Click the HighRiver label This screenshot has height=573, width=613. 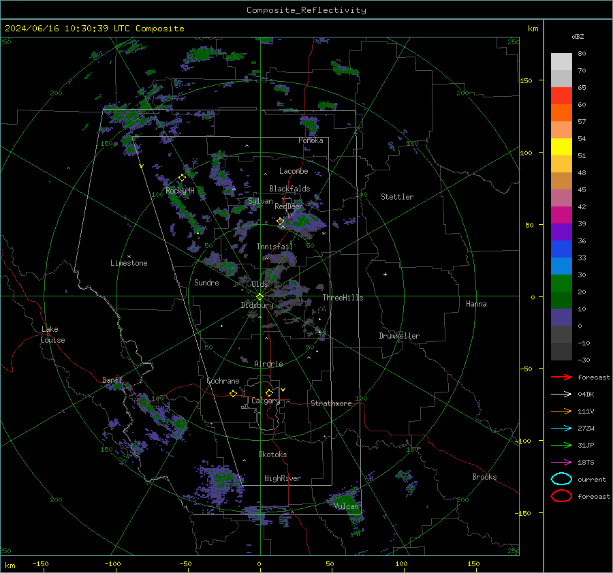tap(283, 478)
